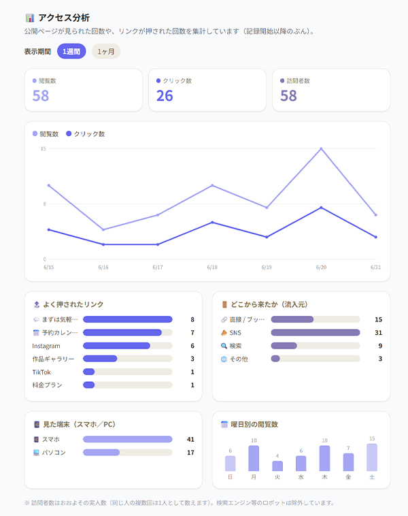
Task: Click the Instagram link row label
Action: click(x=46, y=346)
